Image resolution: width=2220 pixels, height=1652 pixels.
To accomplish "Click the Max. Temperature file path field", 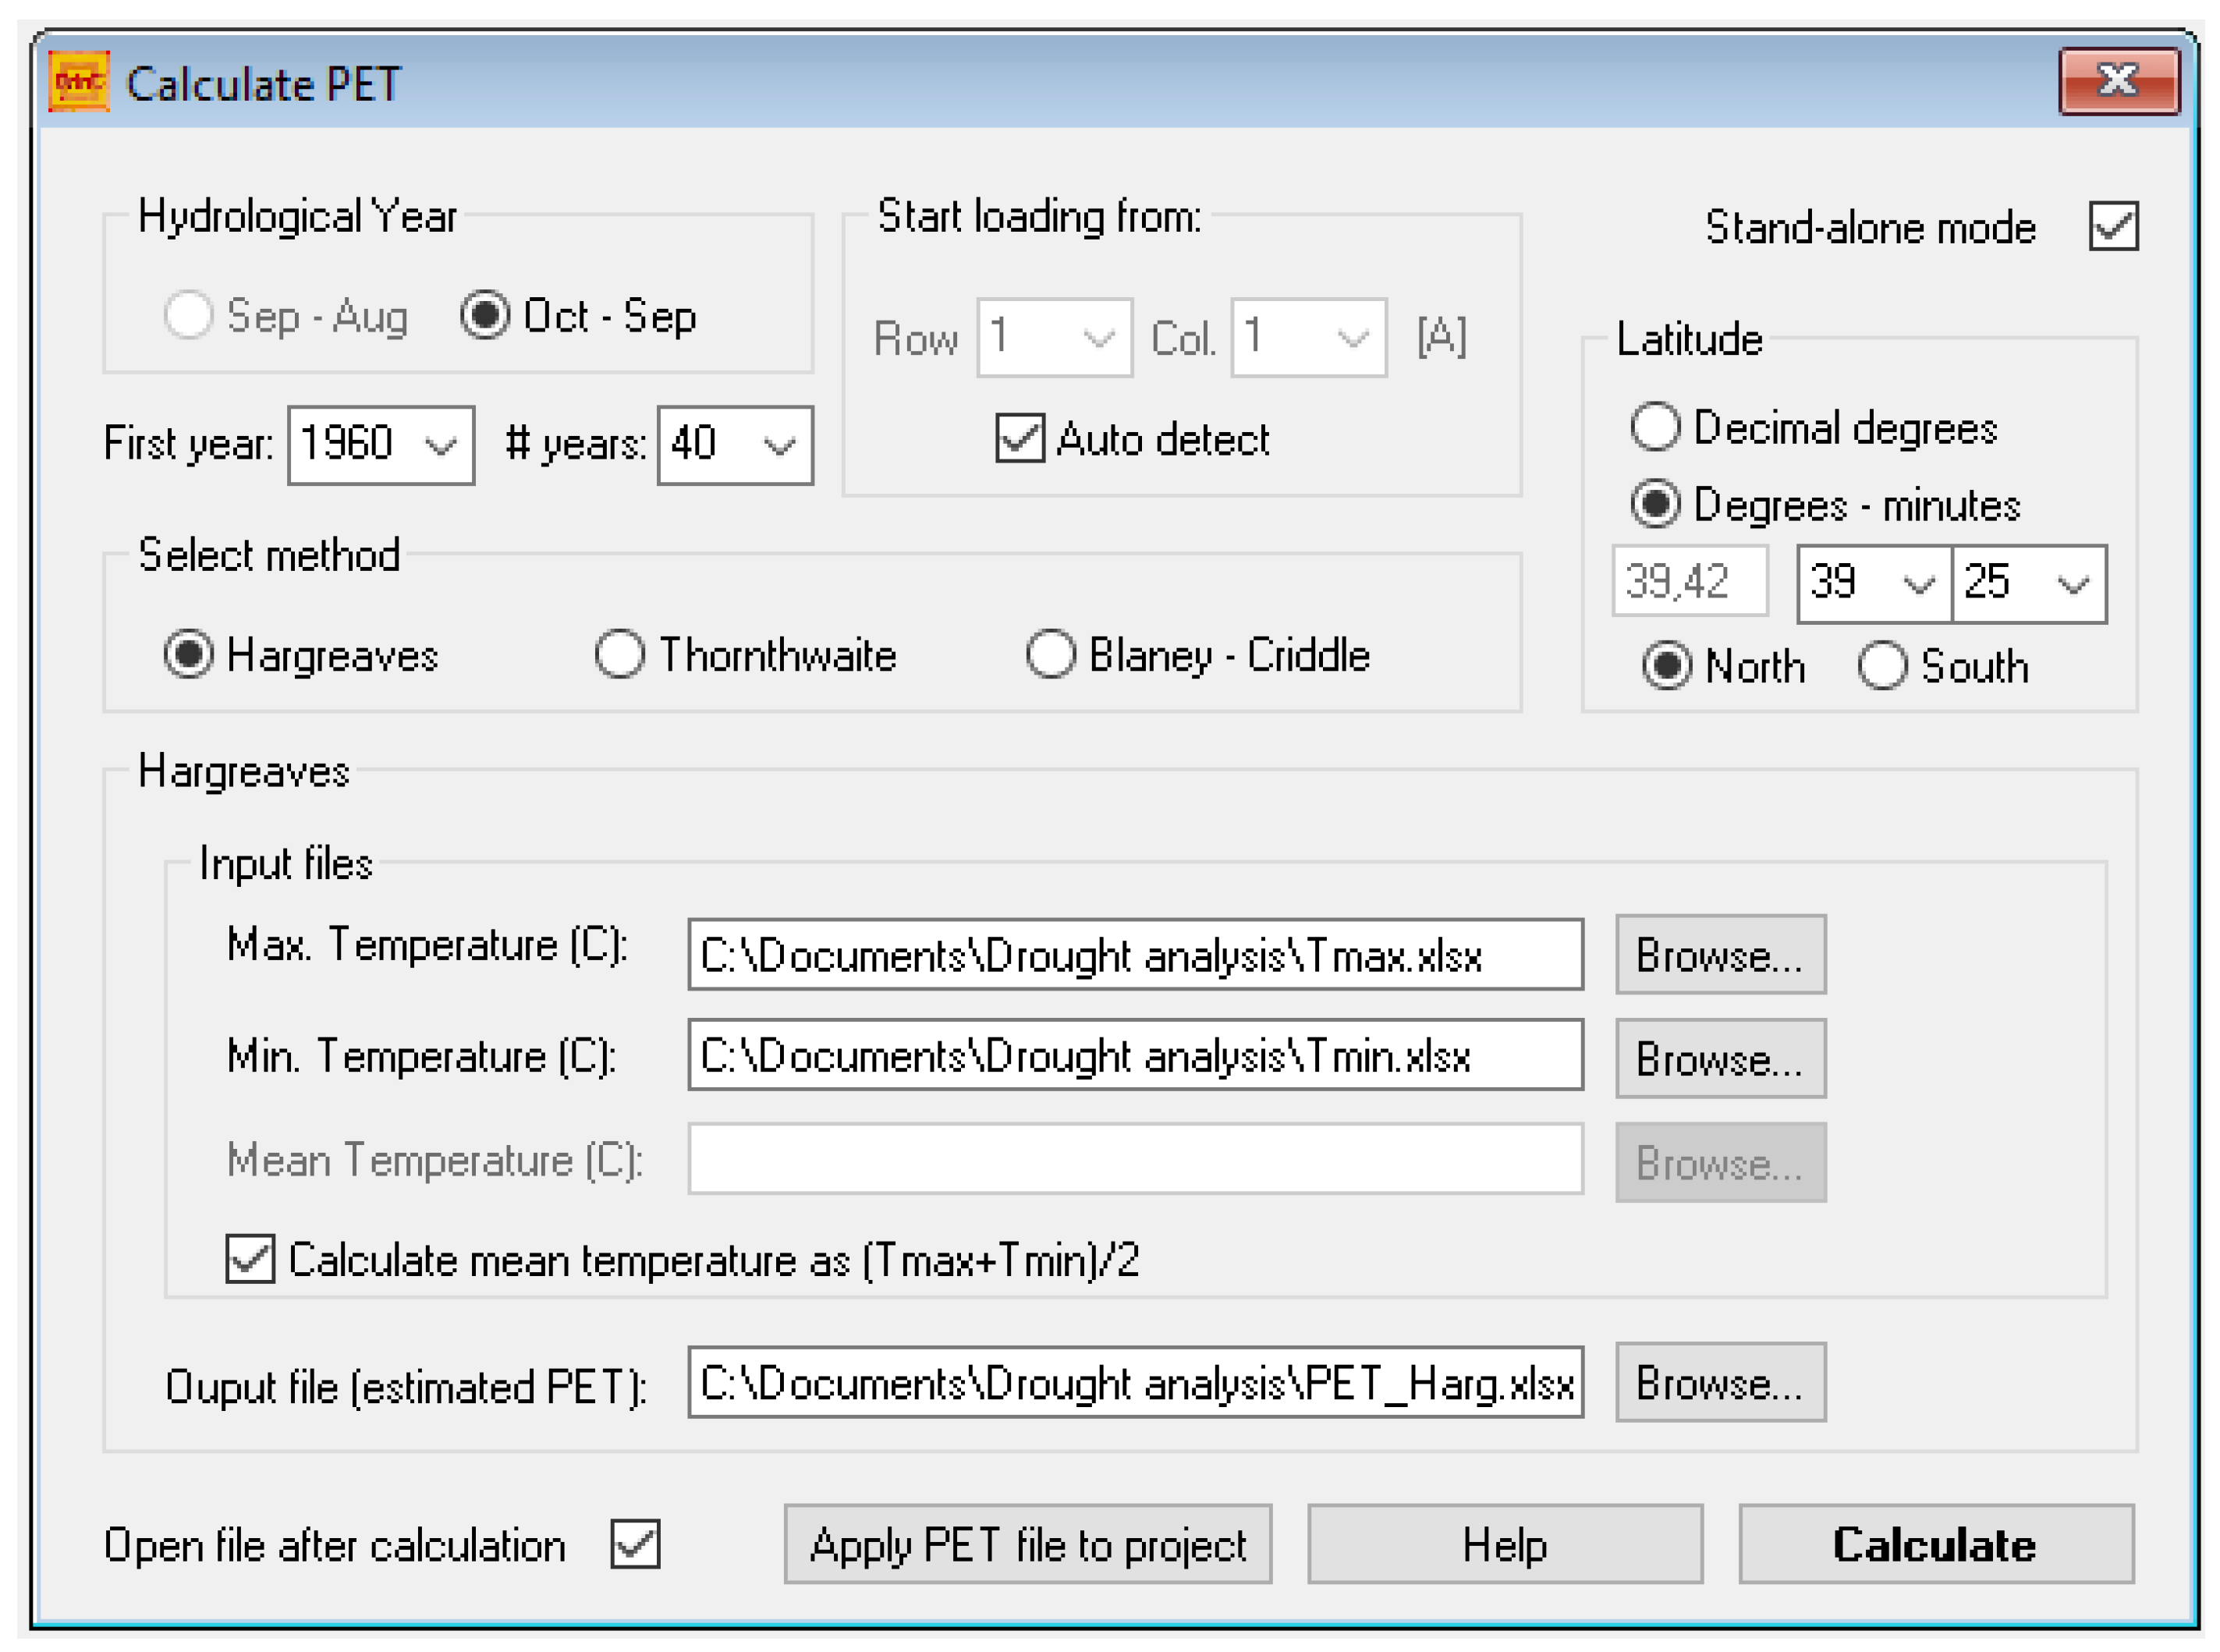I will (1134, 955).
